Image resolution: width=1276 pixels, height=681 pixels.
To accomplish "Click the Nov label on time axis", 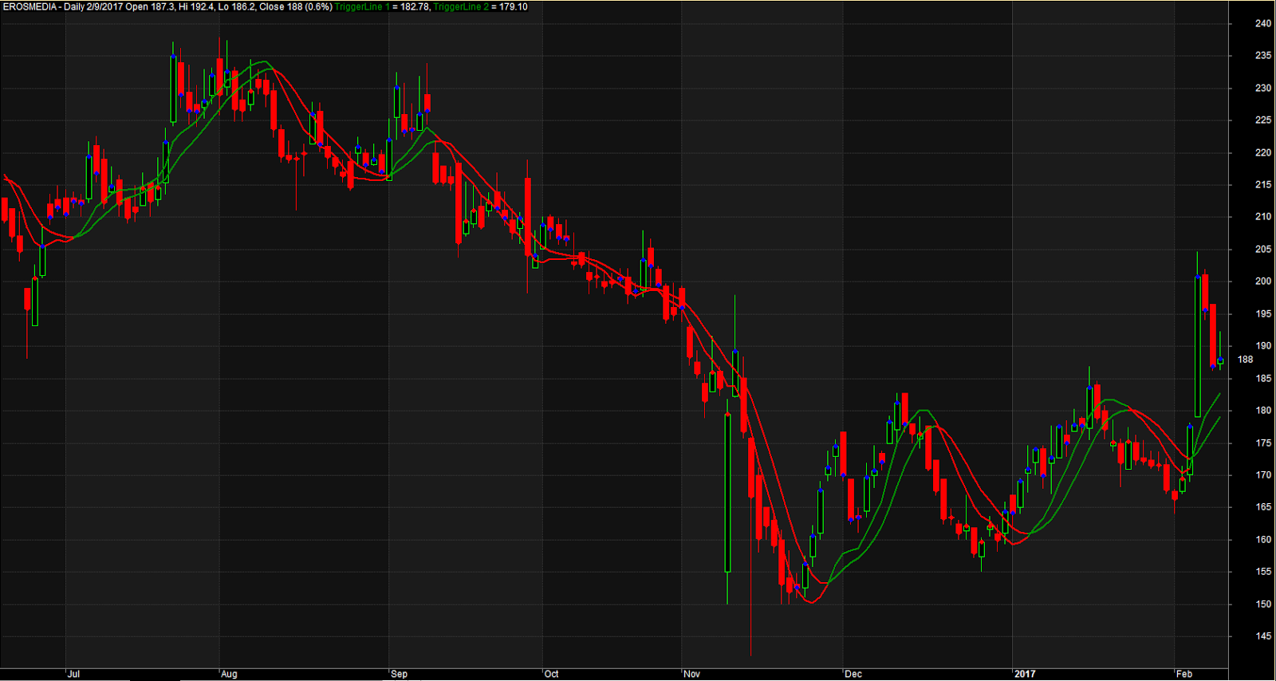I will coord(692,674).
